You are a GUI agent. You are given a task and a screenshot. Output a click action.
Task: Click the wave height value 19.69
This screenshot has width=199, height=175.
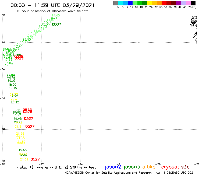[x=14, y=96]
